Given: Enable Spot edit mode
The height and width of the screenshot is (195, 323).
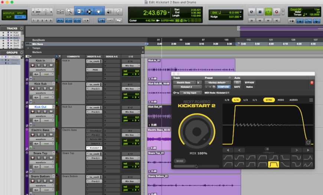Looking at the screenshot, I should (20, 13).
